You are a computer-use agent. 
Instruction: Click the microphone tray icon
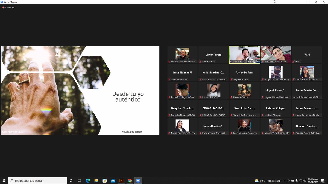[x=297, y=180]
